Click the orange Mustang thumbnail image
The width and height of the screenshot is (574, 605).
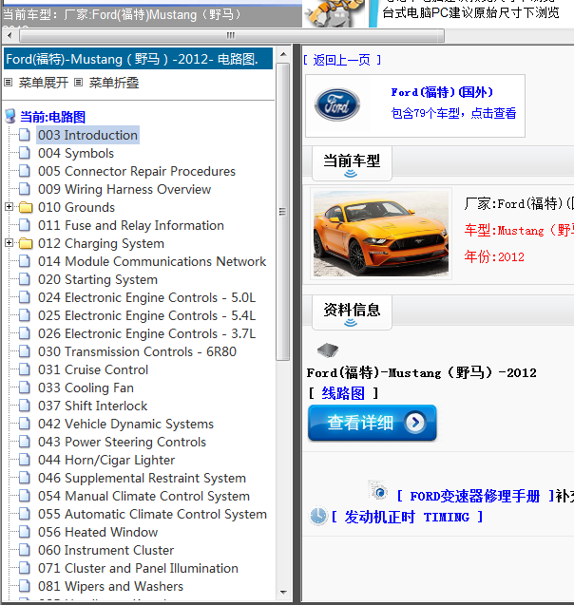(x=381, y=234)
